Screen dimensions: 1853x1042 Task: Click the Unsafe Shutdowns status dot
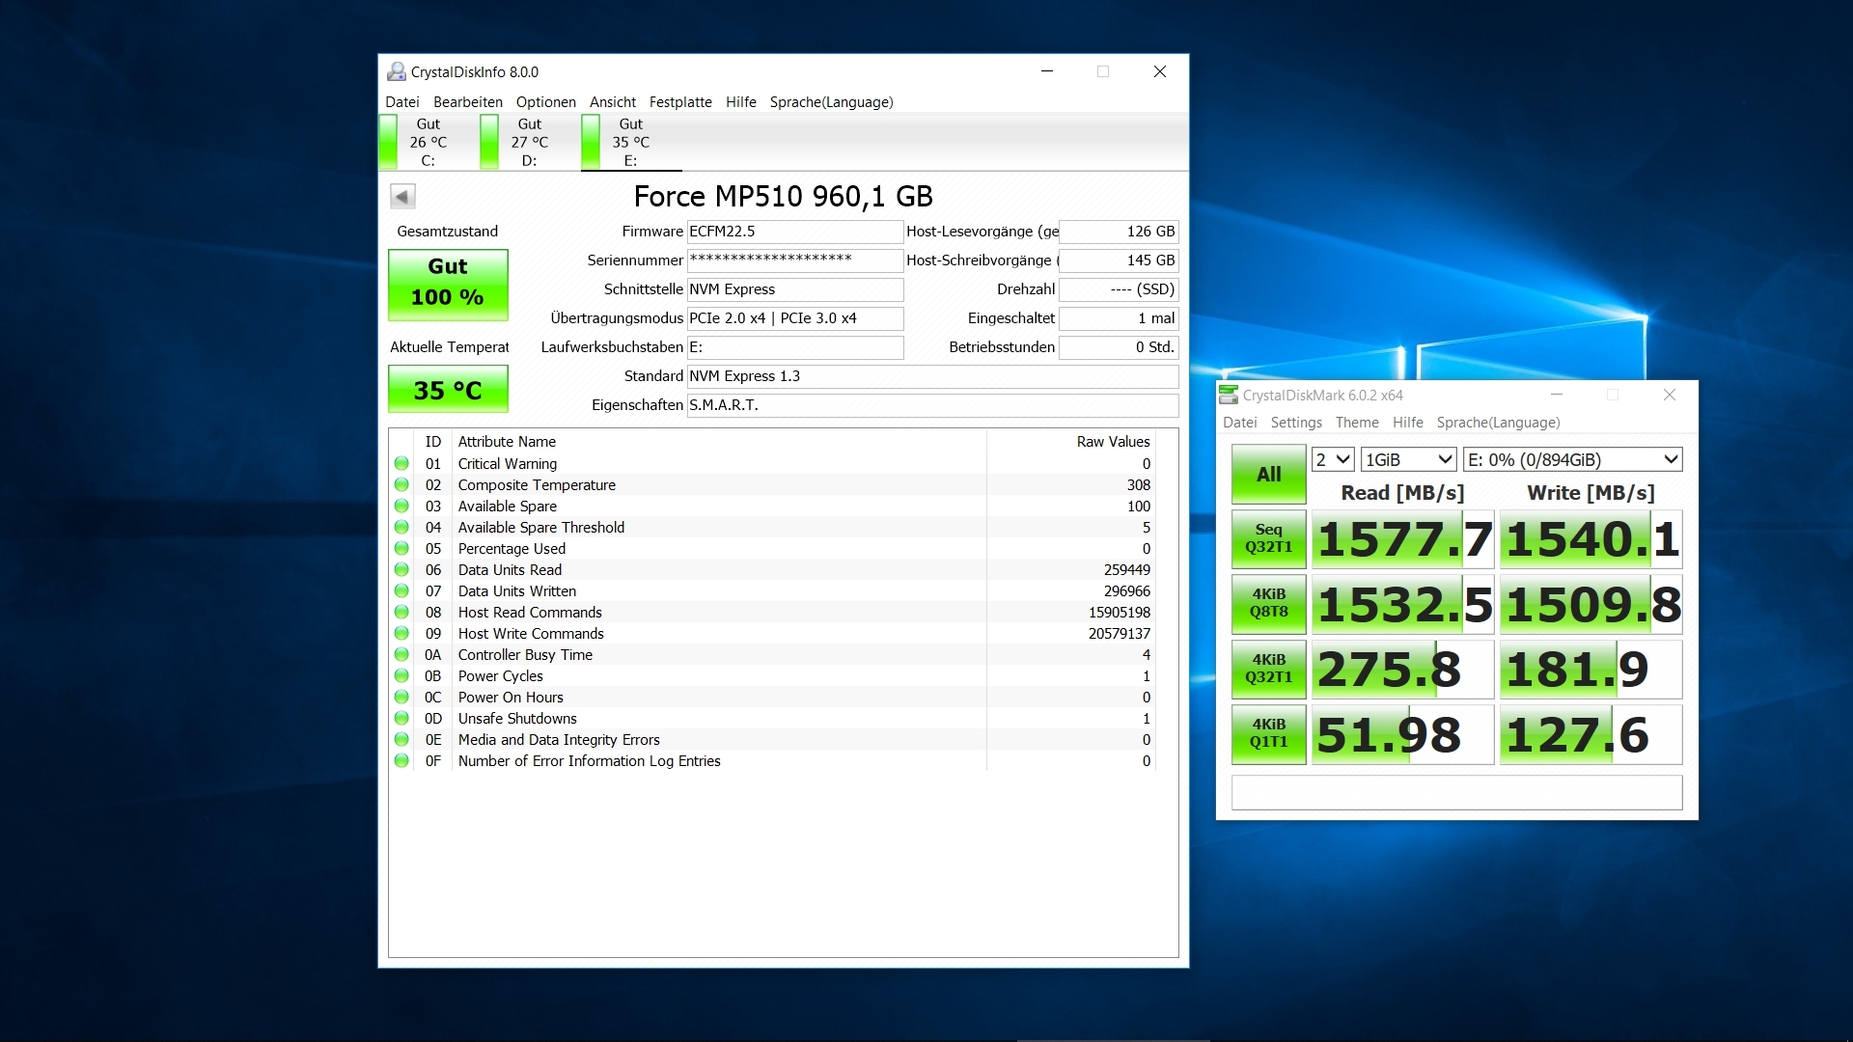point(401,719)
